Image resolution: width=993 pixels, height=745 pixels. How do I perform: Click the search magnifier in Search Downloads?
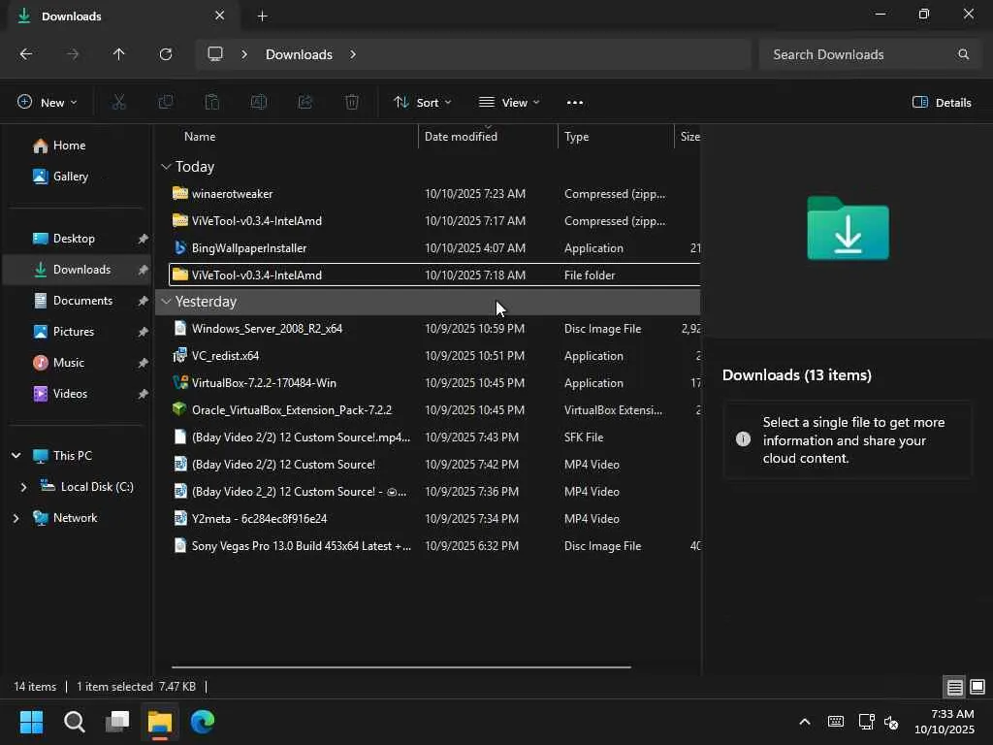(x=963, y=54)
